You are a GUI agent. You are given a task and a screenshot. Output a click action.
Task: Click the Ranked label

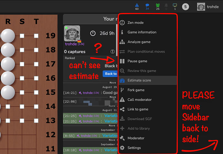[x=70, y=58]
